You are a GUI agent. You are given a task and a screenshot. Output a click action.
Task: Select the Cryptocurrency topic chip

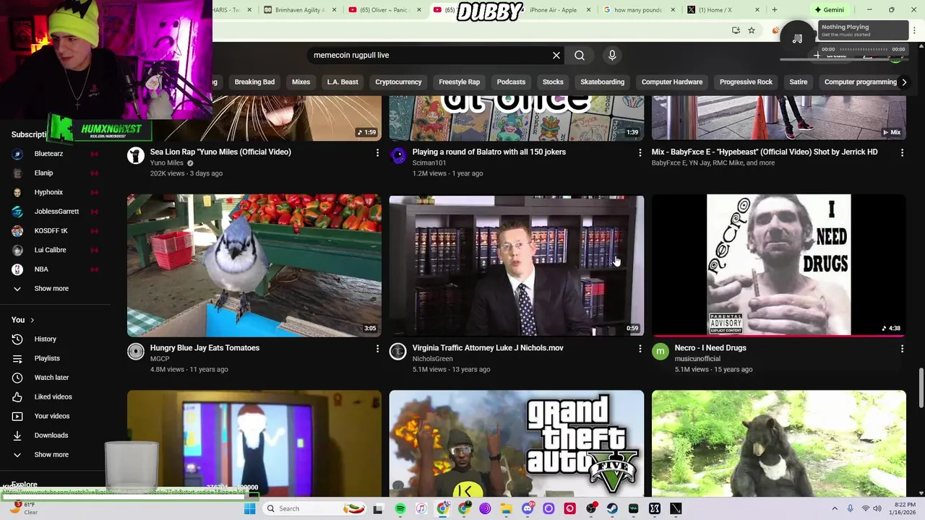(398, 82)
